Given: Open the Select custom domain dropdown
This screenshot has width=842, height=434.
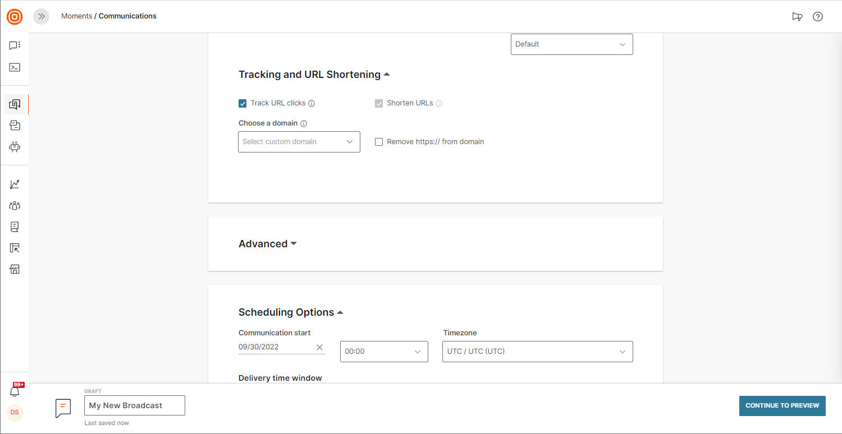Looking at the screenshot, I should click(x=299, y=142).
